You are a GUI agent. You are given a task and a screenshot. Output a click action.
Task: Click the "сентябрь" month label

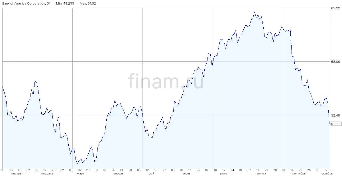[299, 173]
